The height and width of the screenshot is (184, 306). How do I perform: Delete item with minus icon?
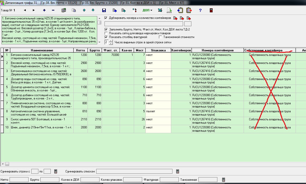pos(53,10)
